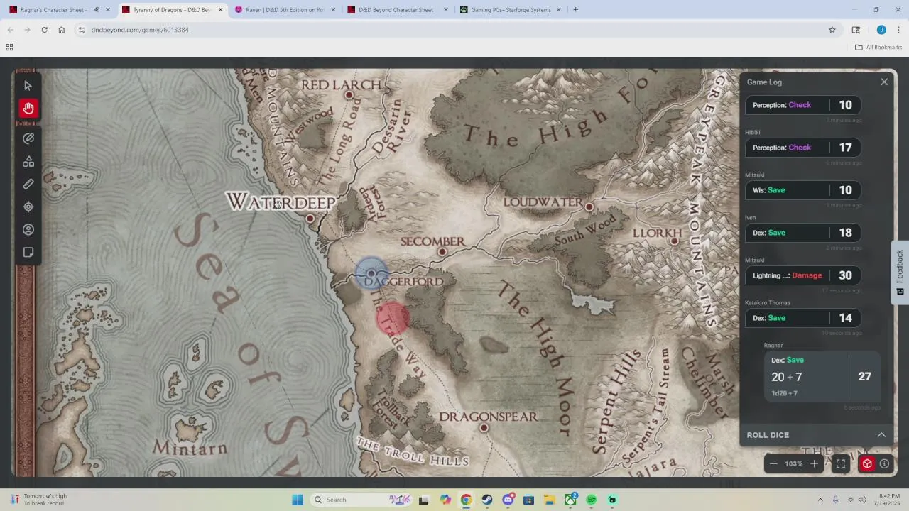Go to browser home page
Image resolution: width=909 pixels, height=511 pixels.
[x=61, y=30]
